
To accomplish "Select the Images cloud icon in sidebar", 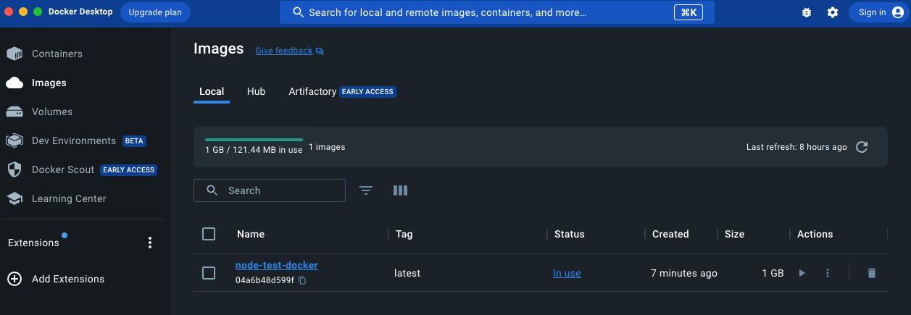I will pos(14,83).
